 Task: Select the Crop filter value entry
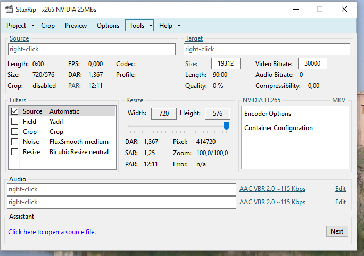coord(56,132)
